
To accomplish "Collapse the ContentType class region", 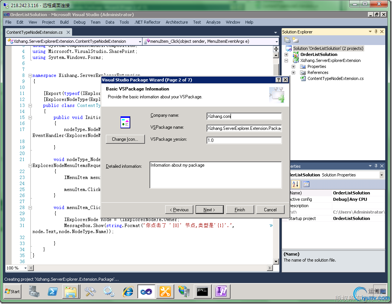I will 30,105.
